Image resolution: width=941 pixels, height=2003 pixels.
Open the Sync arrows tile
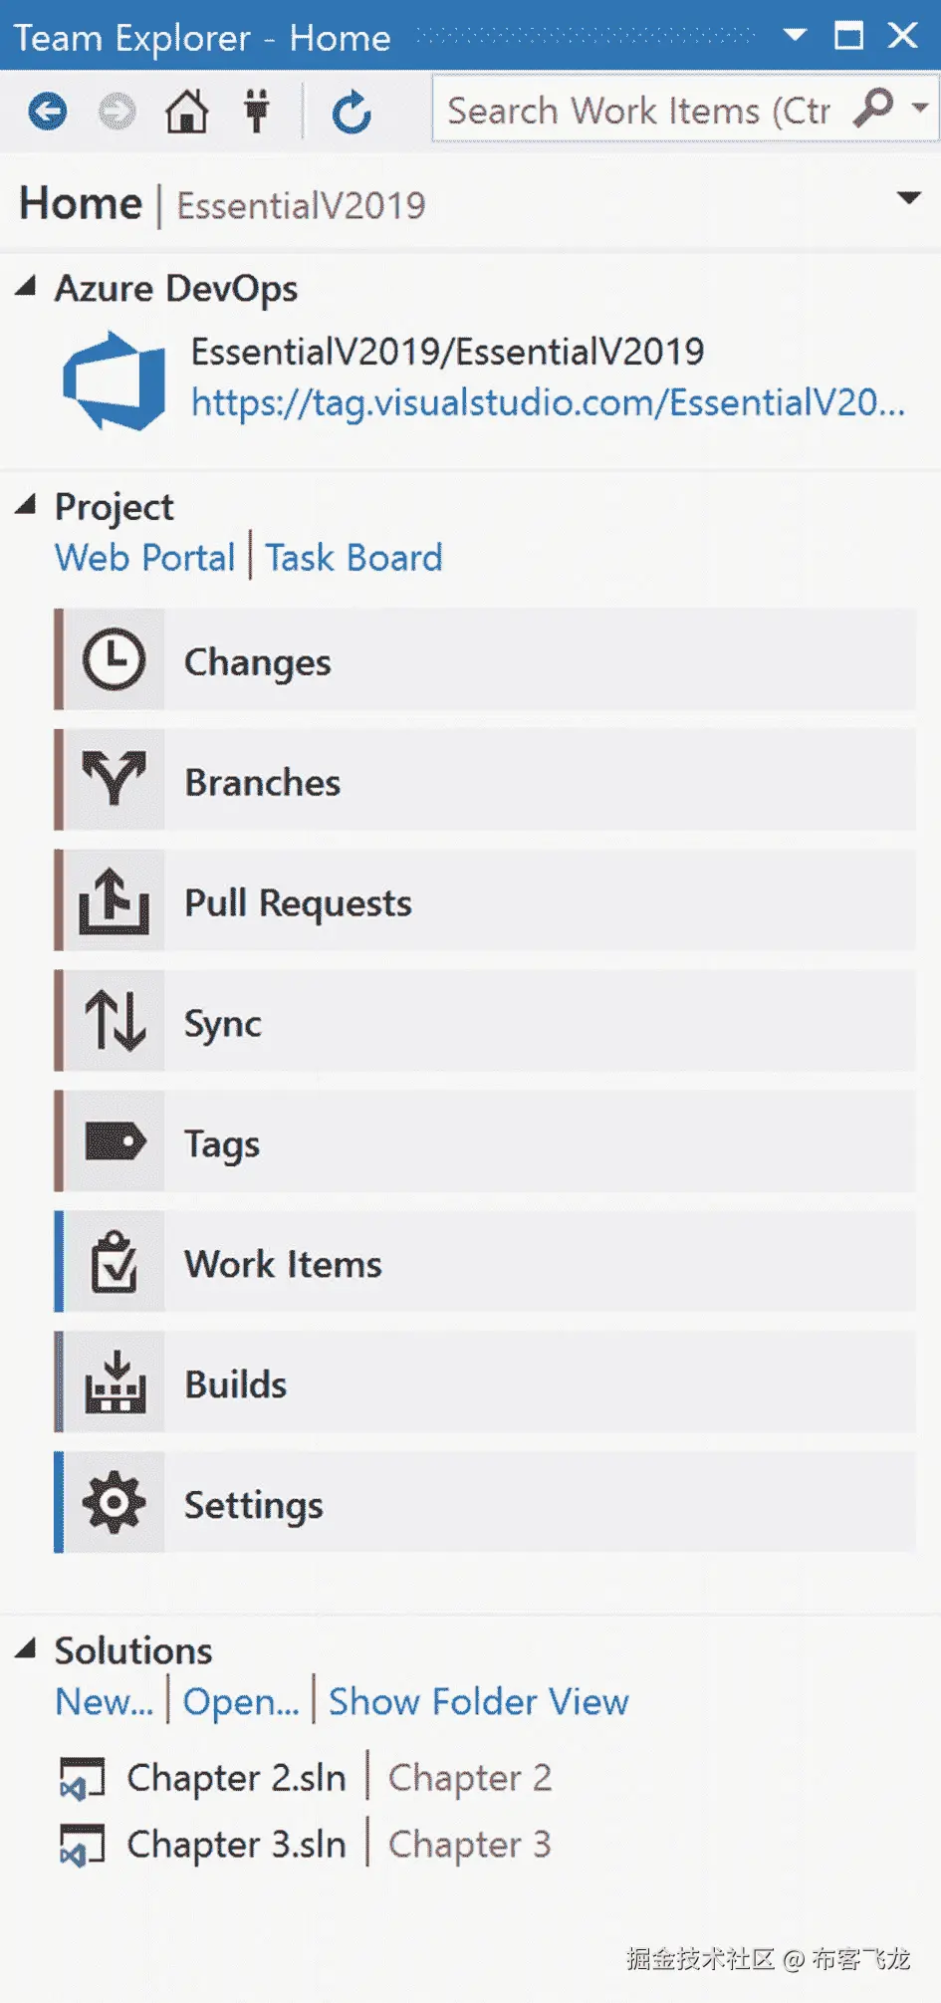click(x=115, y=1022)
